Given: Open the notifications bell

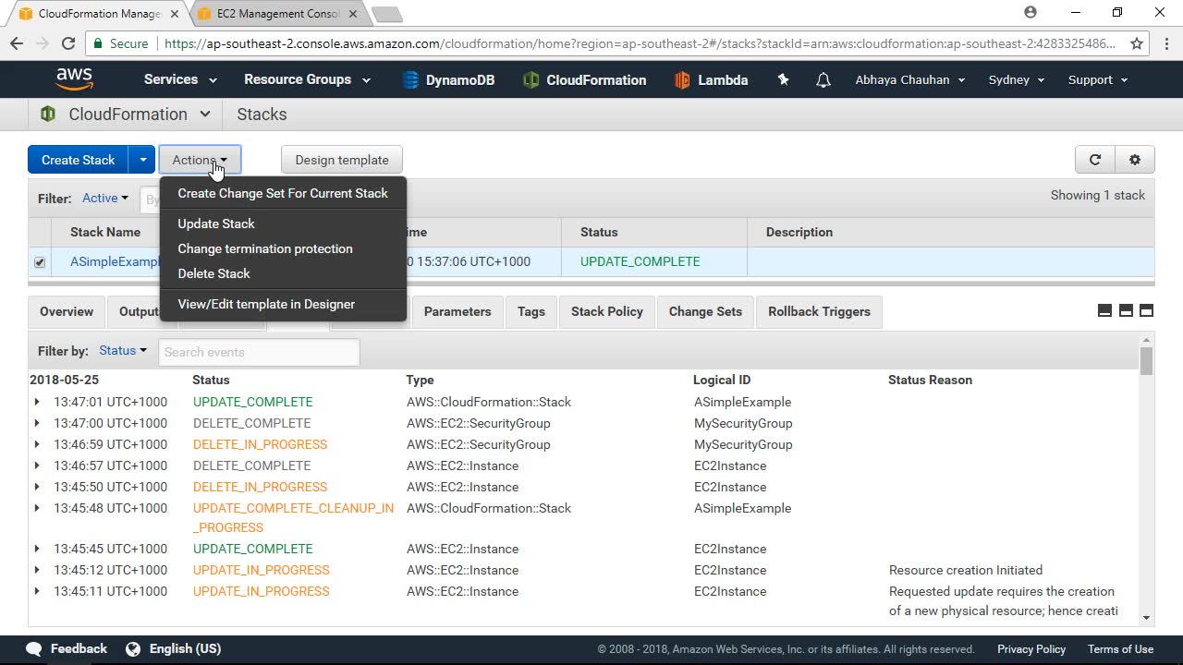Looking at the screenshot, I should tap(823, 80).
